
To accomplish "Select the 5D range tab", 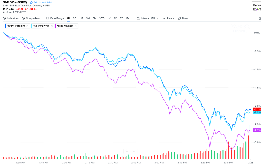I will click(75, 18).
